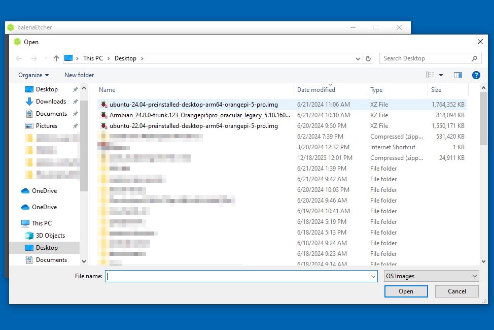Image resolution: width=494 pixels, height=330 pixels.
Task: Click the file list vertical scrollbar thumb
Action: [x=484, y=119]
